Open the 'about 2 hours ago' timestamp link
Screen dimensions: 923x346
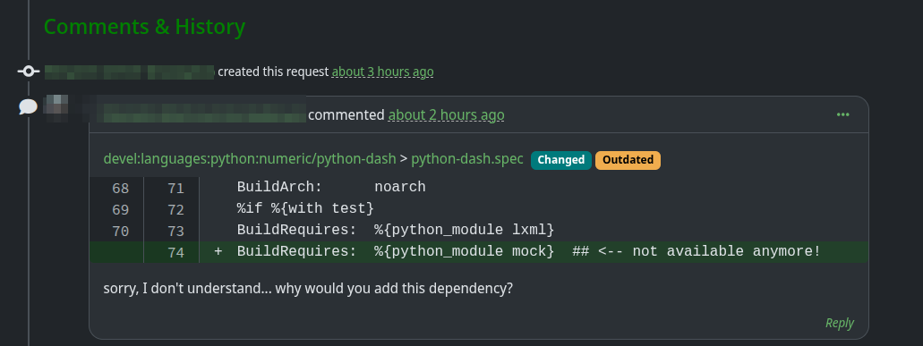pos(446,114)
